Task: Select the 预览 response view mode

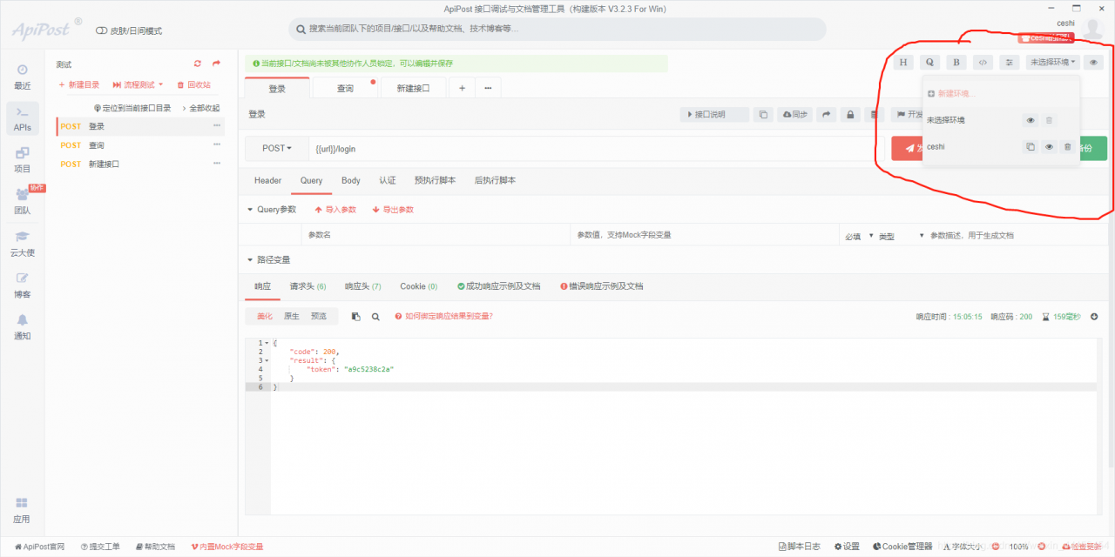Action: [x=319, y=317]
